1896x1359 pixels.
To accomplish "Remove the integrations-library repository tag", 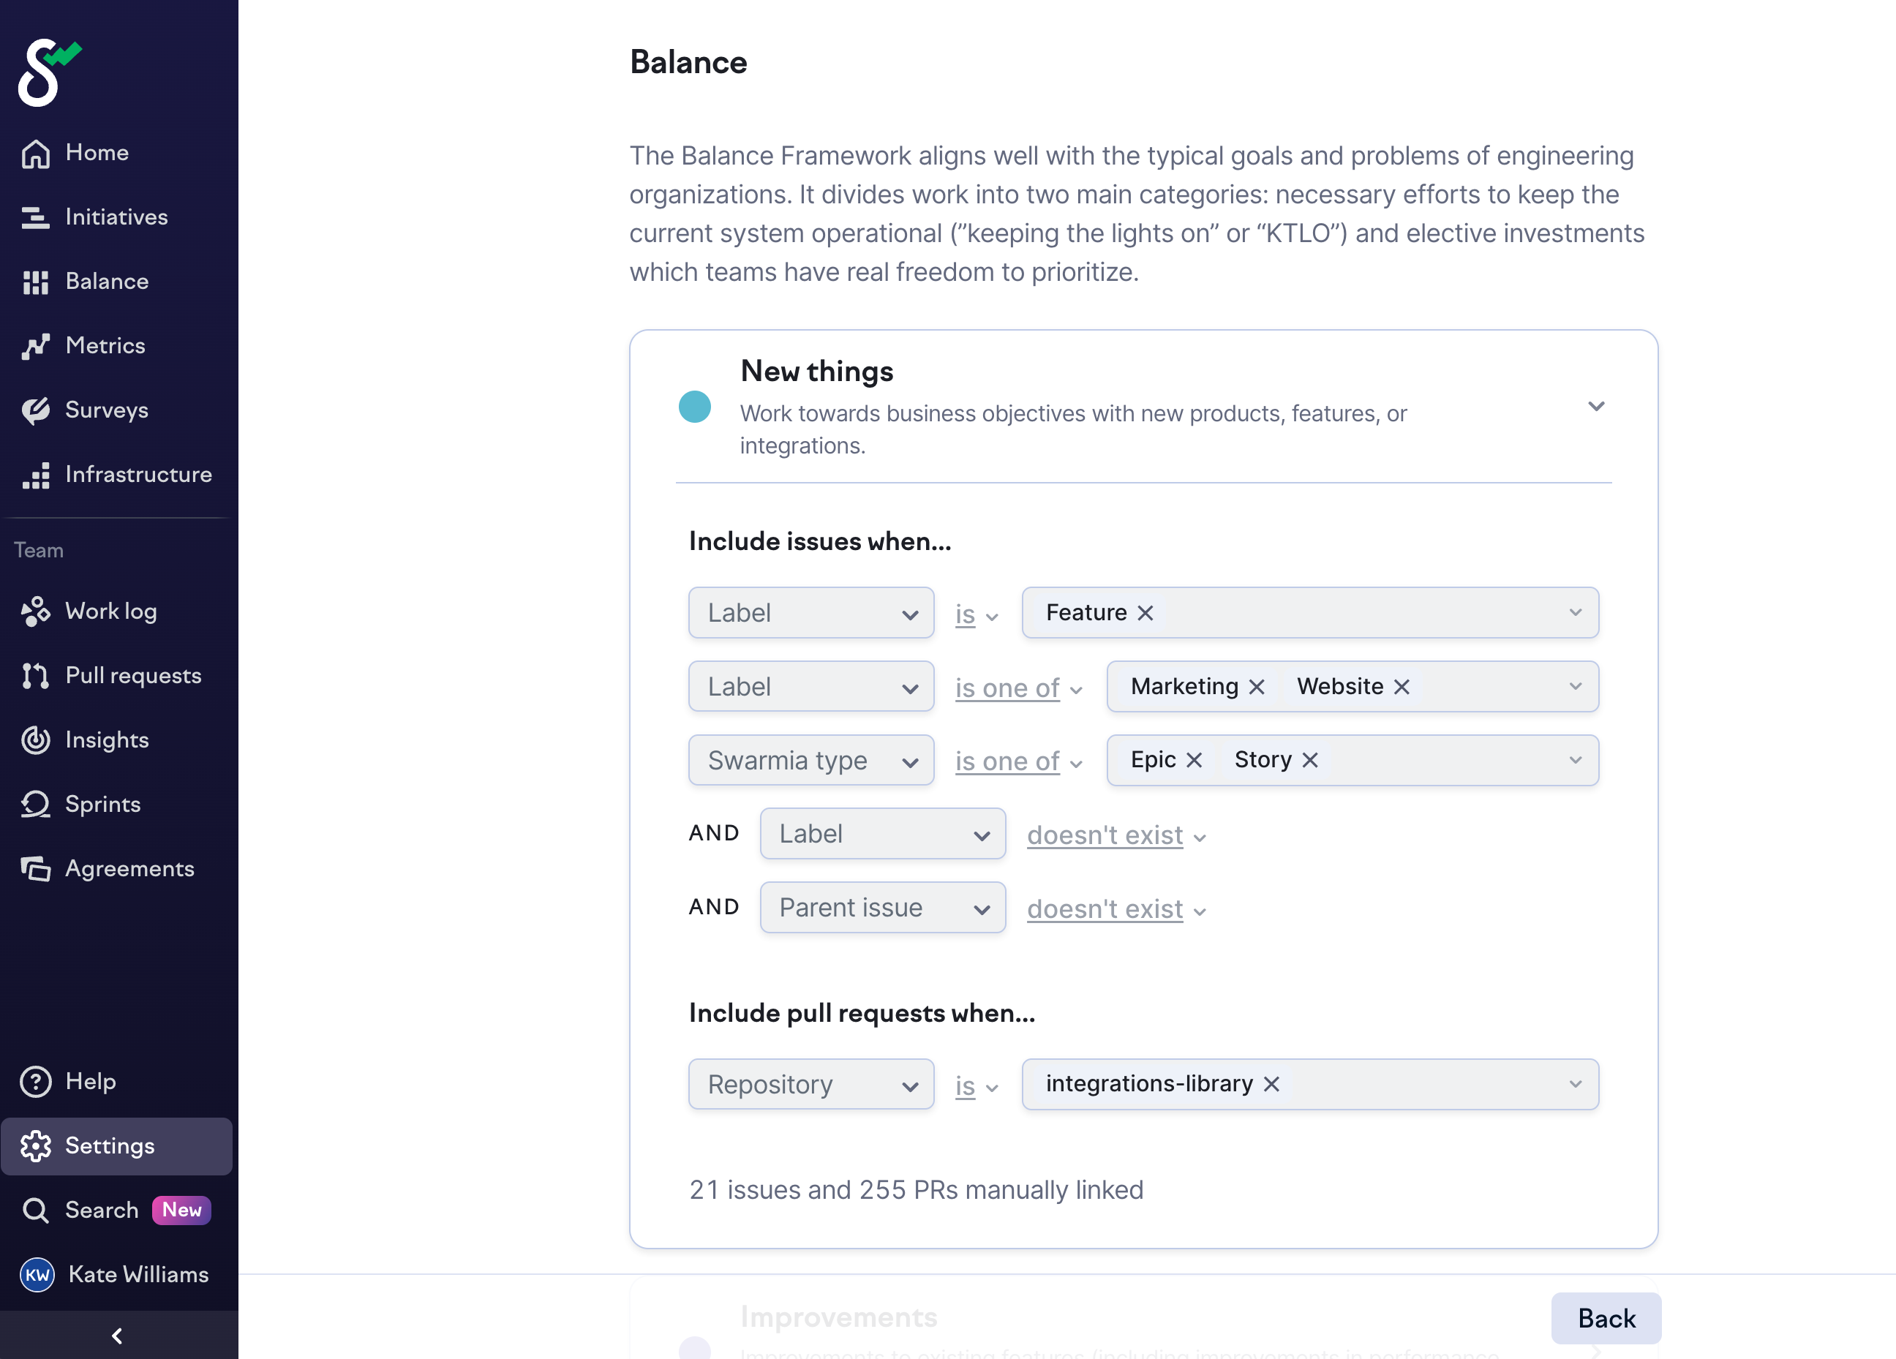I will coord(1271,1084).
